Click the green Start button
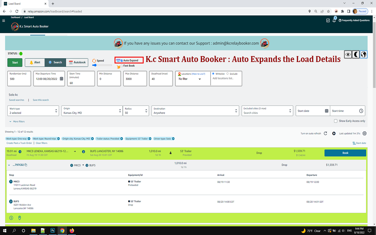 [x=15, y=63]
